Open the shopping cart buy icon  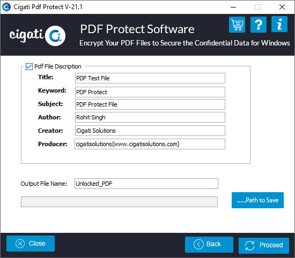[x=237, y=25]
